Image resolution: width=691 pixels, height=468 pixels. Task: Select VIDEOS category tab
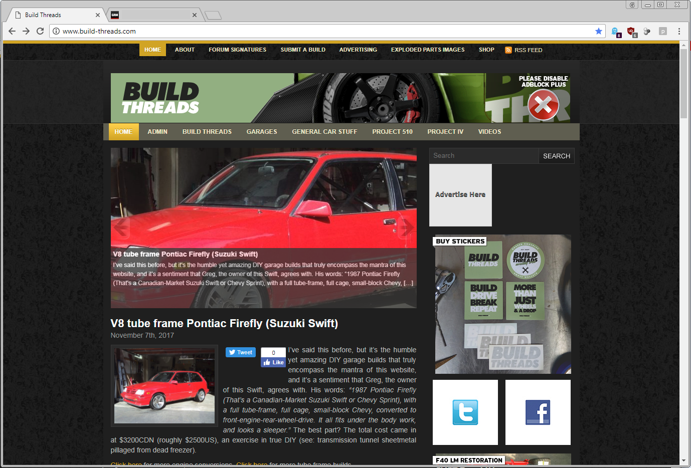pyautogui.click(x=489, y=132)
